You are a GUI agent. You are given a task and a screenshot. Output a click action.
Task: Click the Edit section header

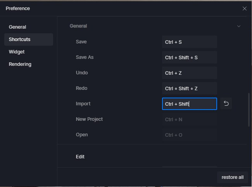coord(80,157)
